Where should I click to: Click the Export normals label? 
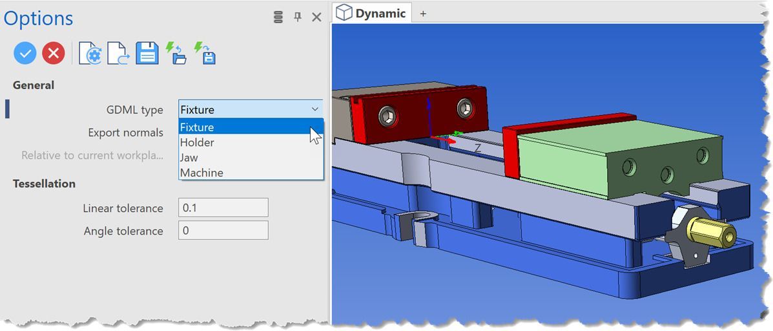(x=125, y=133)
